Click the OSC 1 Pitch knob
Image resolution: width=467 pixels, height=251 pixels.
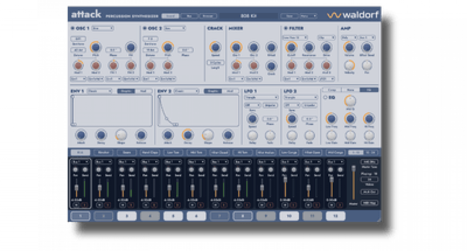96,47
